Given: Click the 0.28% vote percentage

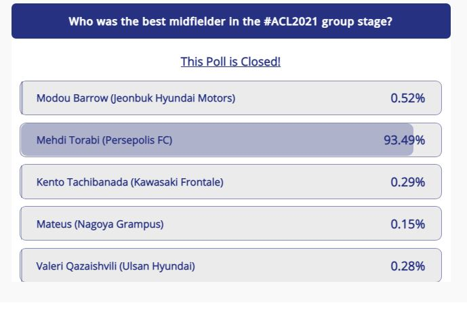Looking at the screenshot, I should click(x=407, y=266).
